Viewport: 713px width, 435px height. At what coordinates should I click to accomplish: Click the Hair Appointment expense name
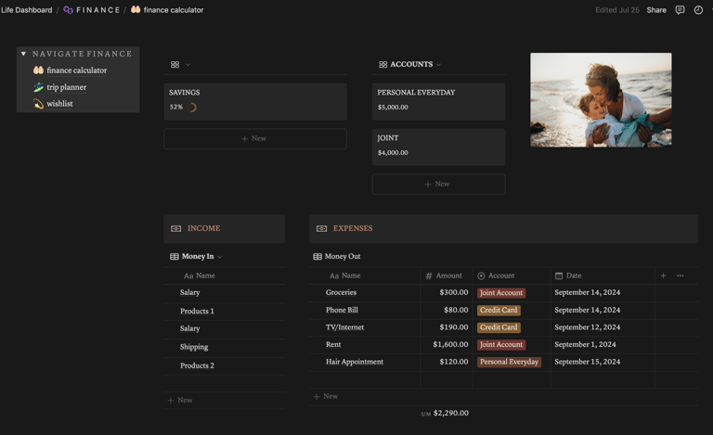click(x=355, y=362)
